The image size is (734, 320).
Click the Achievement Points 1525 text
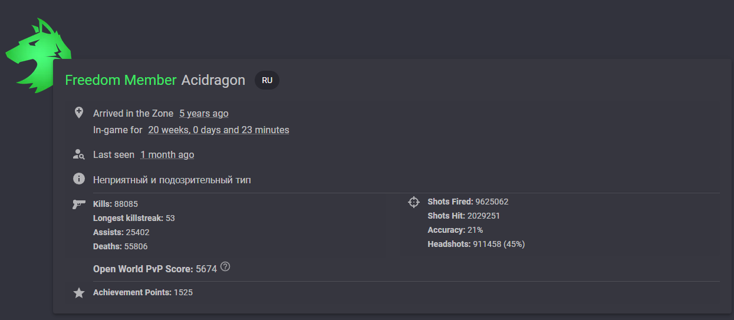tap(143, 292)
